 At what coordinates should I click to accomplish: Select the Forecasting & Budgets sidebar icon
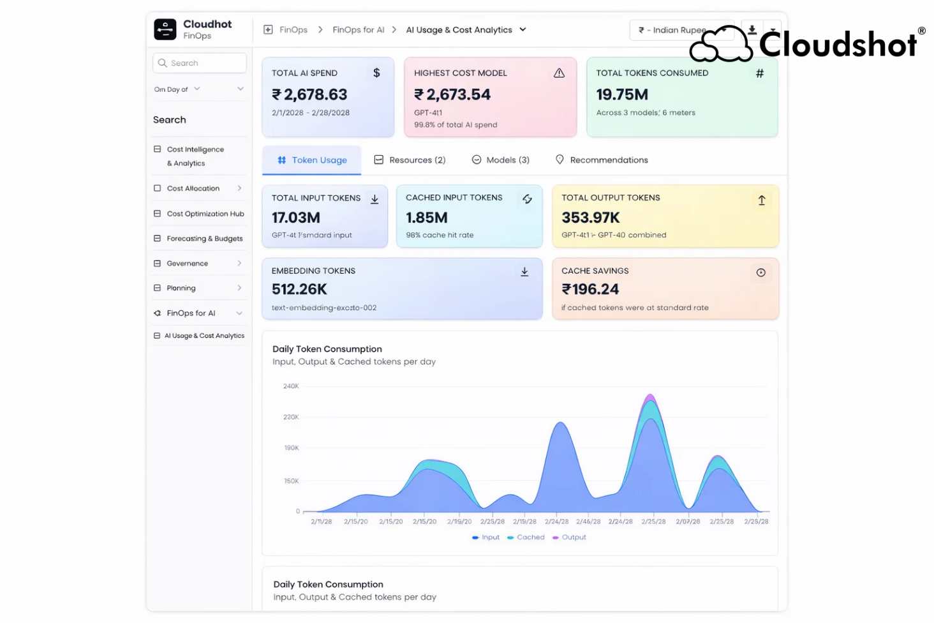157,238
